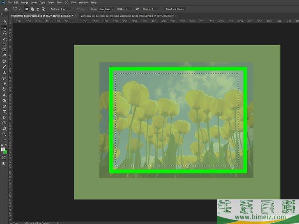Open the File menu
This screenshot has width=299, height=224.
[9, 2]
